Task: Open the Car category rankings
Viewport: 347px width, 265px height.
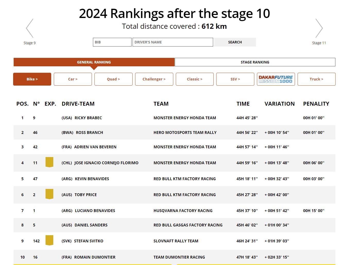Action: coord(73,79)
